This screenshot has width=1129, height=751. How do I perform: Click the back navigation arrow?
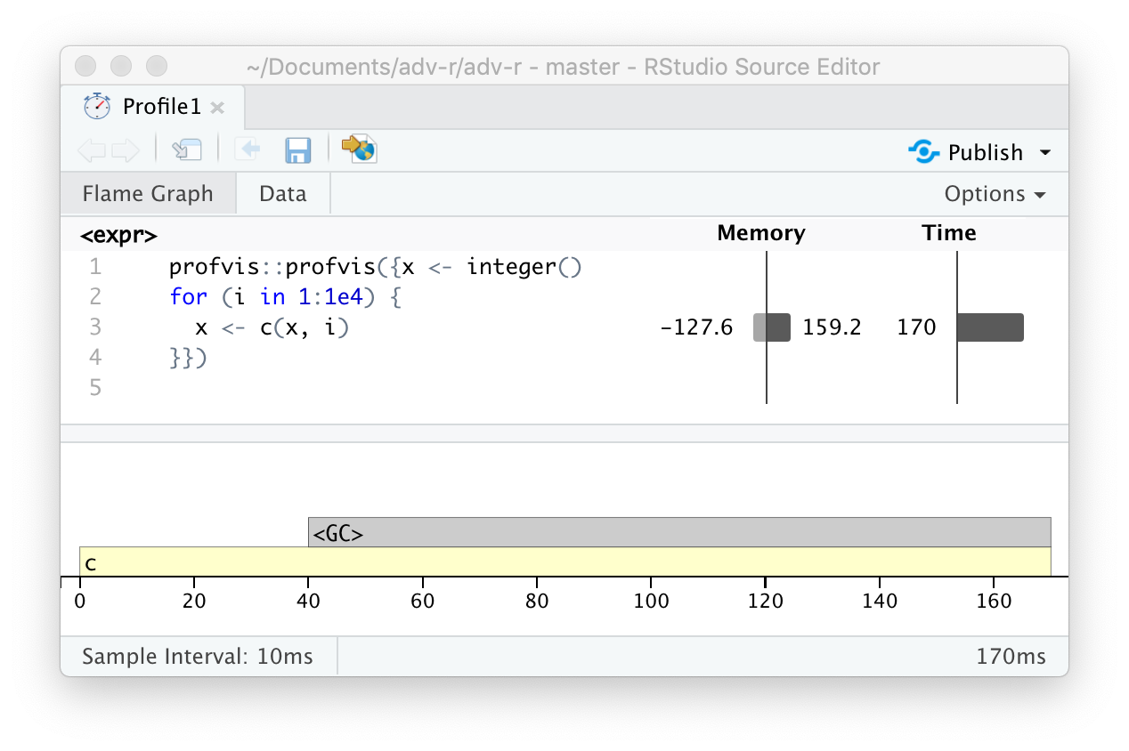[x=91, y=150]
